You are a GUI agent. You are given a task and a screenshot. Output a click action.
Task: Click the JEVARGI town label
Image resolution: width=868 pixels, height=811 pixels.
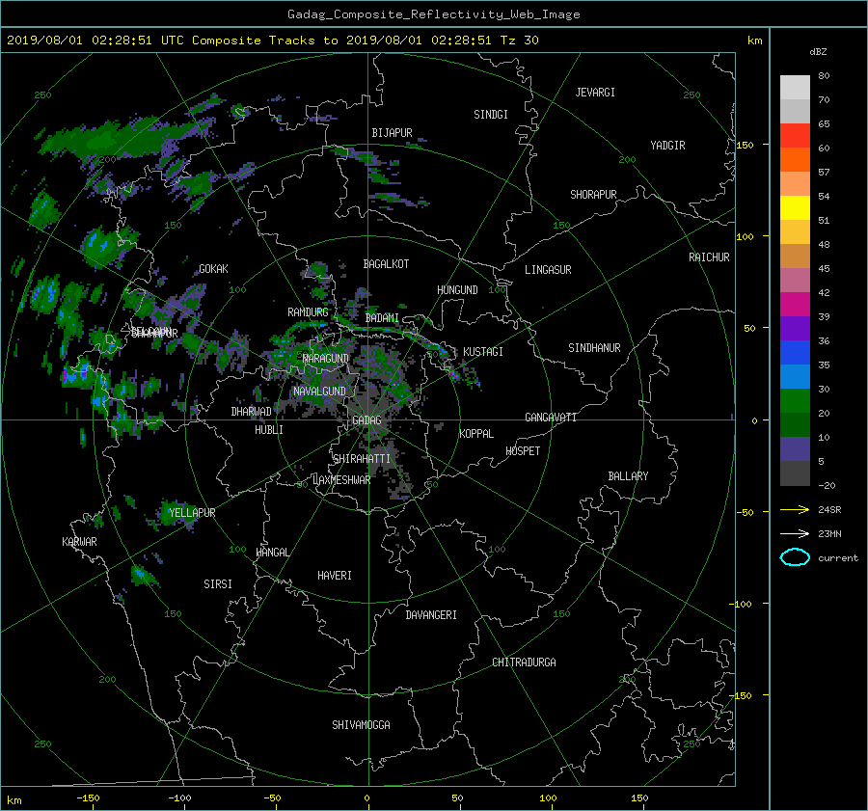click(x=595, y=93)
